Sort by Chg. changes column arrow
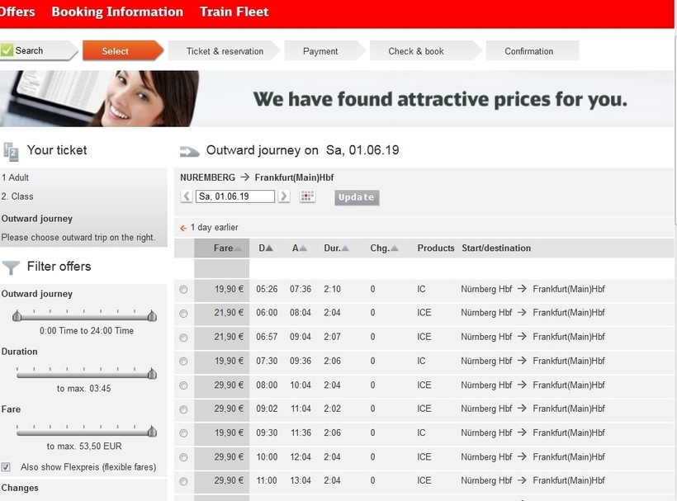This screenshot has width=677, height=501. pos(395,248)
